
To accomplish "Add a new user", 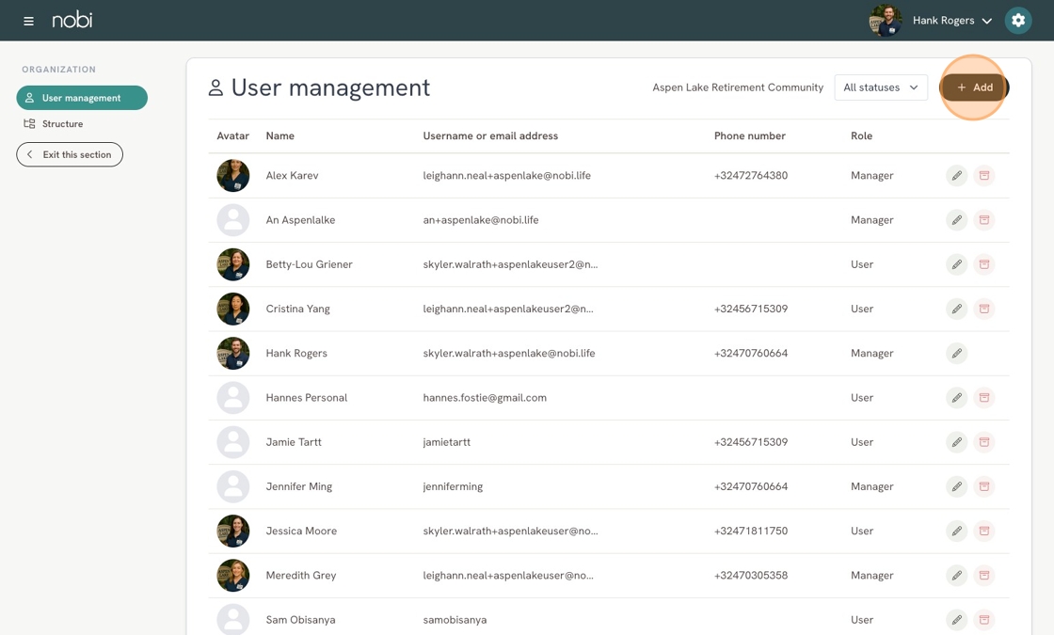I will coord(974,87).
